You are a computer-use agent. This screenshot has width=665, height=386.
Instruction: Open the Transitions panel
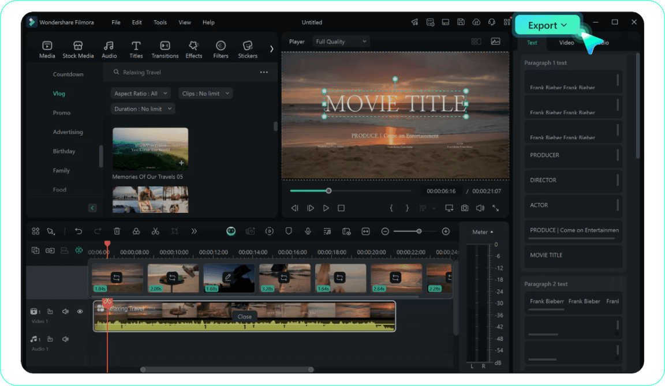(x=165, y=49)
